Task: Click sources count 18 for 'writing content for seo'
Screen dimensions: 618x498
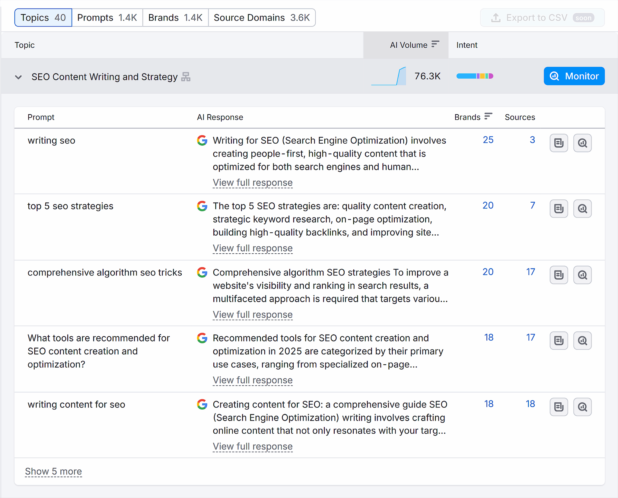Action: point(530,404)
